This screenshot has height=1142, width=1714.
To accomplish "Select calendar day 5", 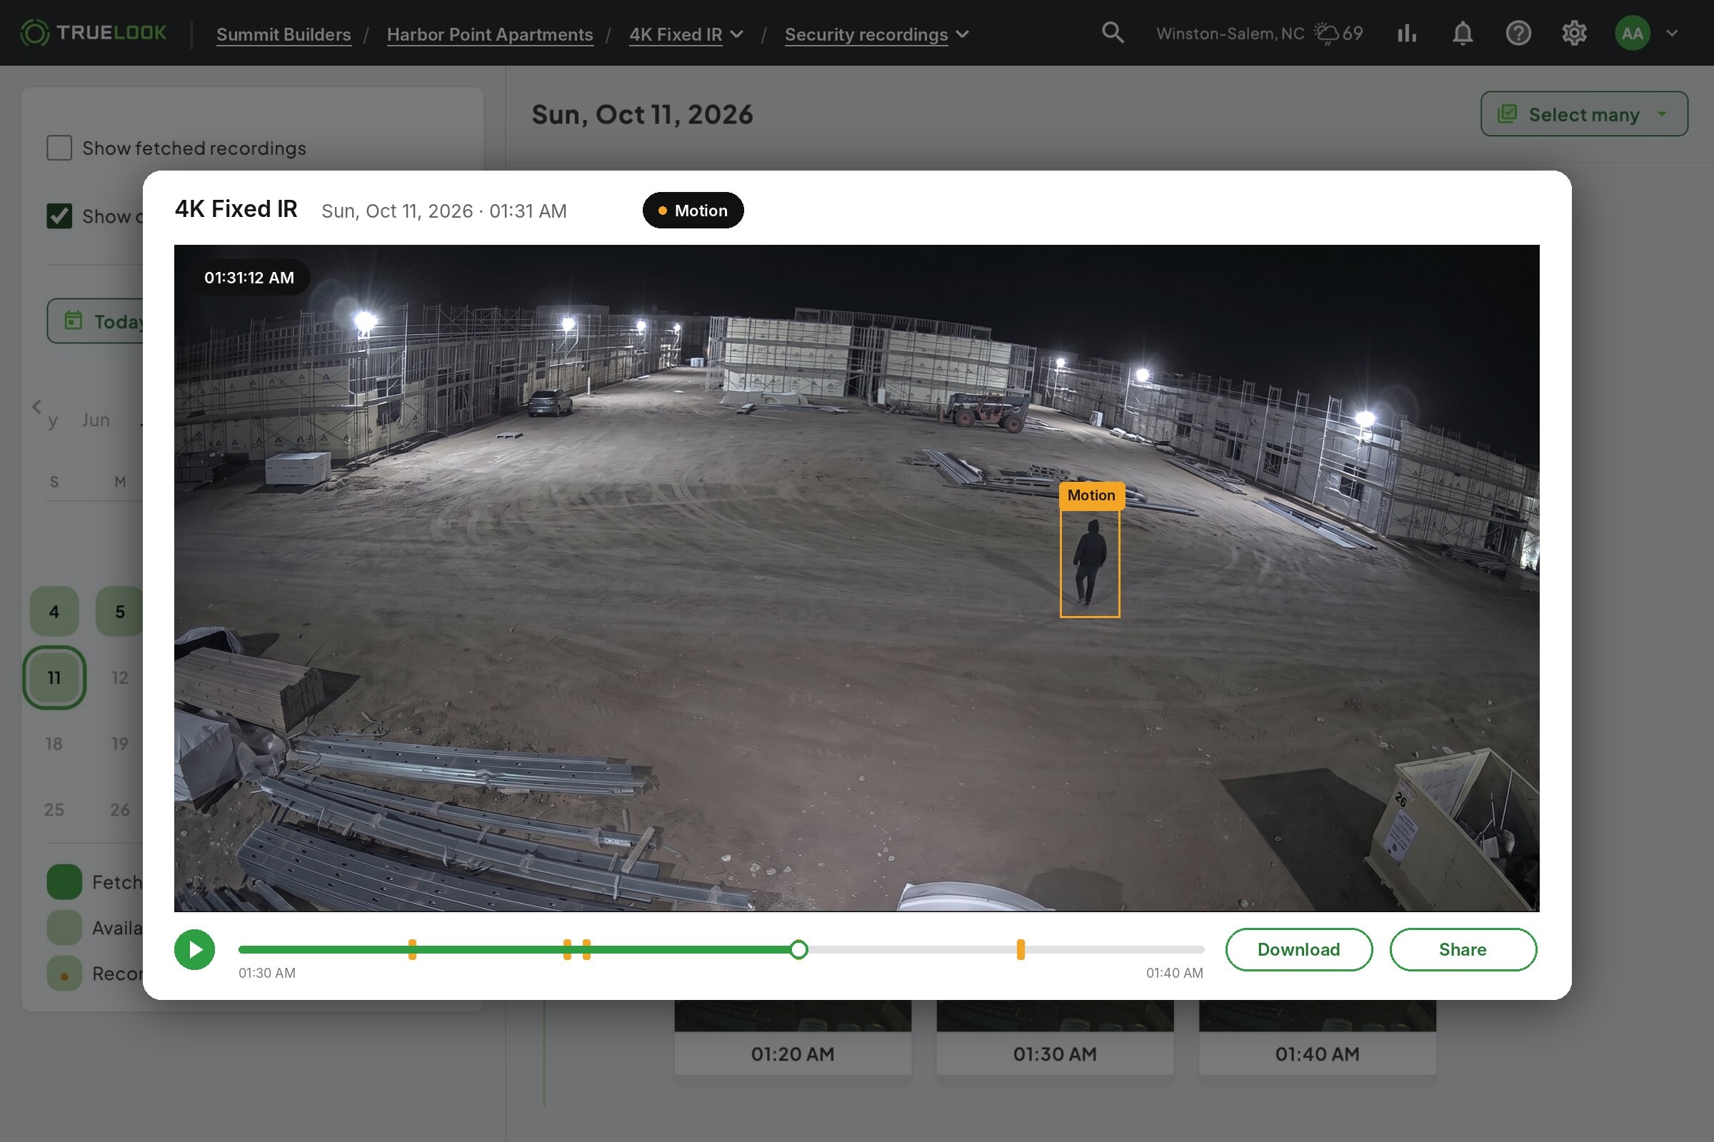I will click(x=119, y=611).
